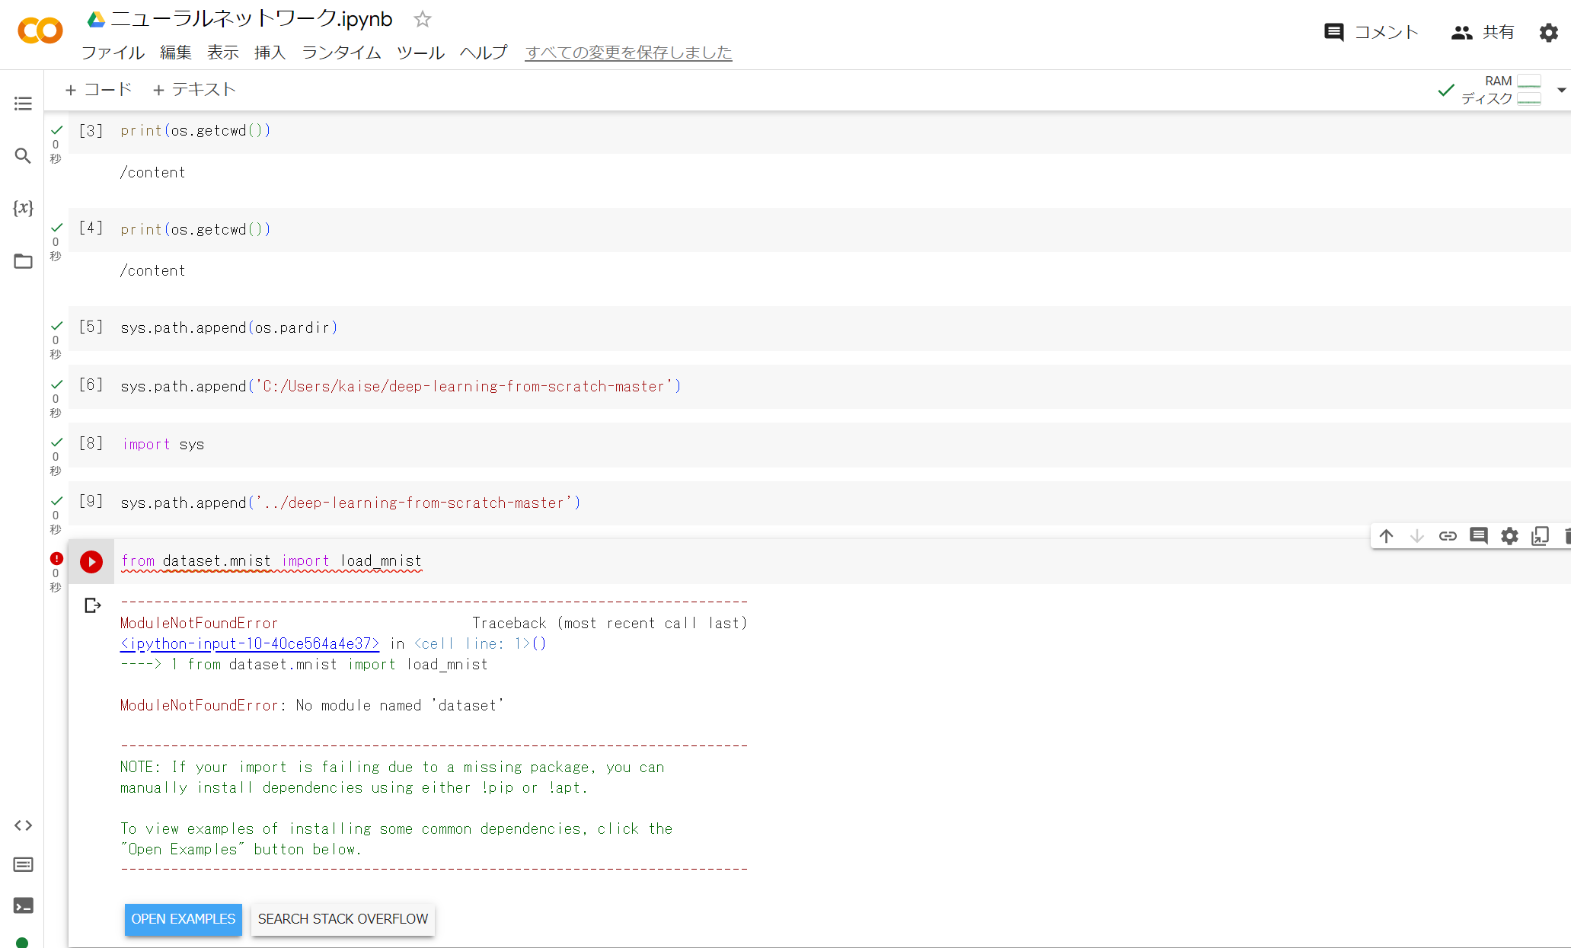The image size is (1571, 948).
Task: Open the variable inspector {x} panel
Action: [x=23, y=208]
